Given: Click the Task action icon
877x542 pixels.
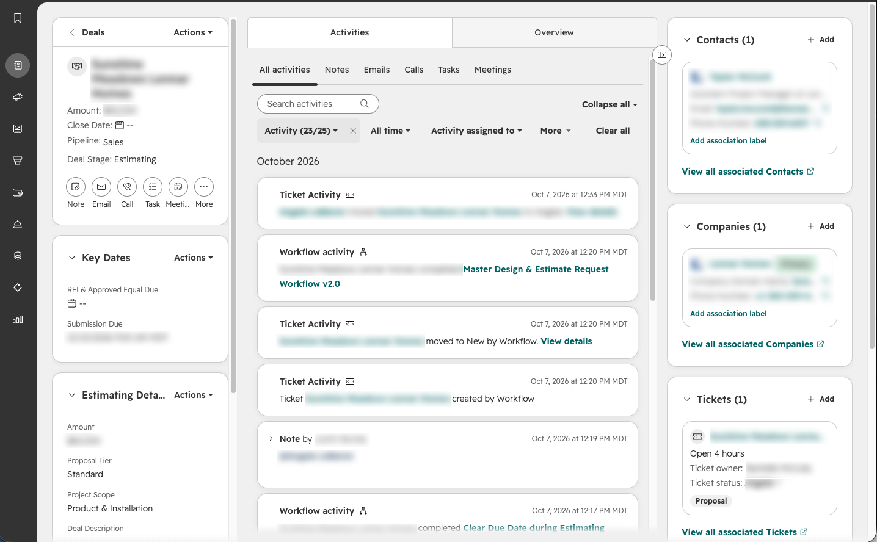Looking at the screenshot, I should click(x=153, y=187).
